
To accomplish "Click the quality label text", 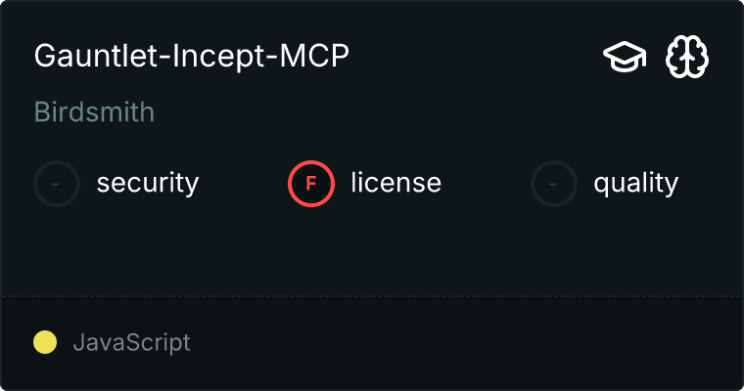I will [636, 184].
